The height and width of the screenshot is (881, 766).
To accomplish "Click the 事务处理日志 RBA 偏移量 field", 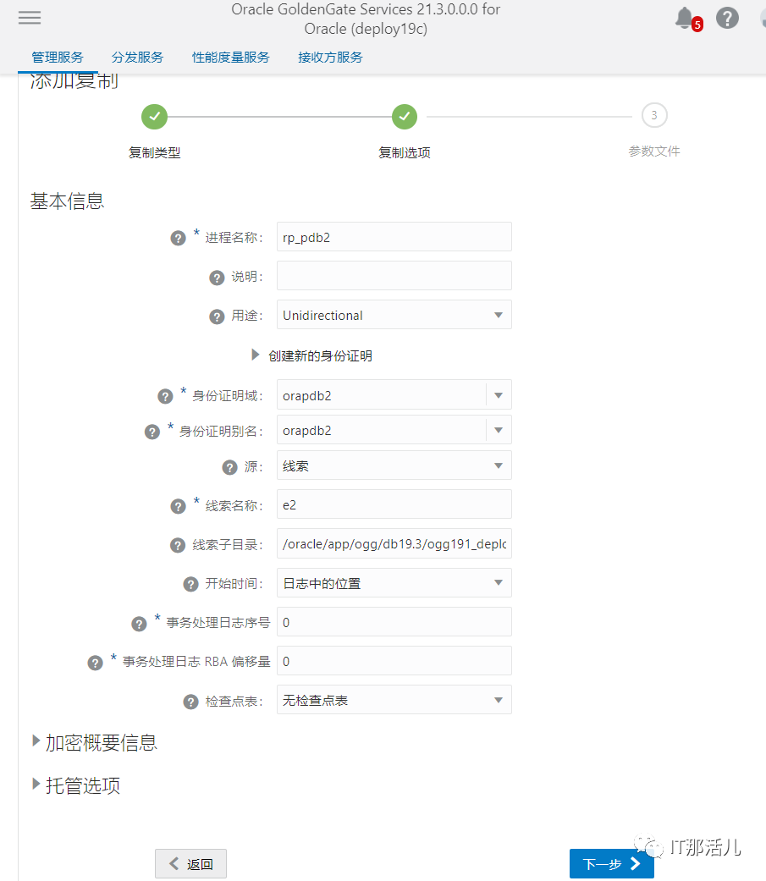I will 394,661.
